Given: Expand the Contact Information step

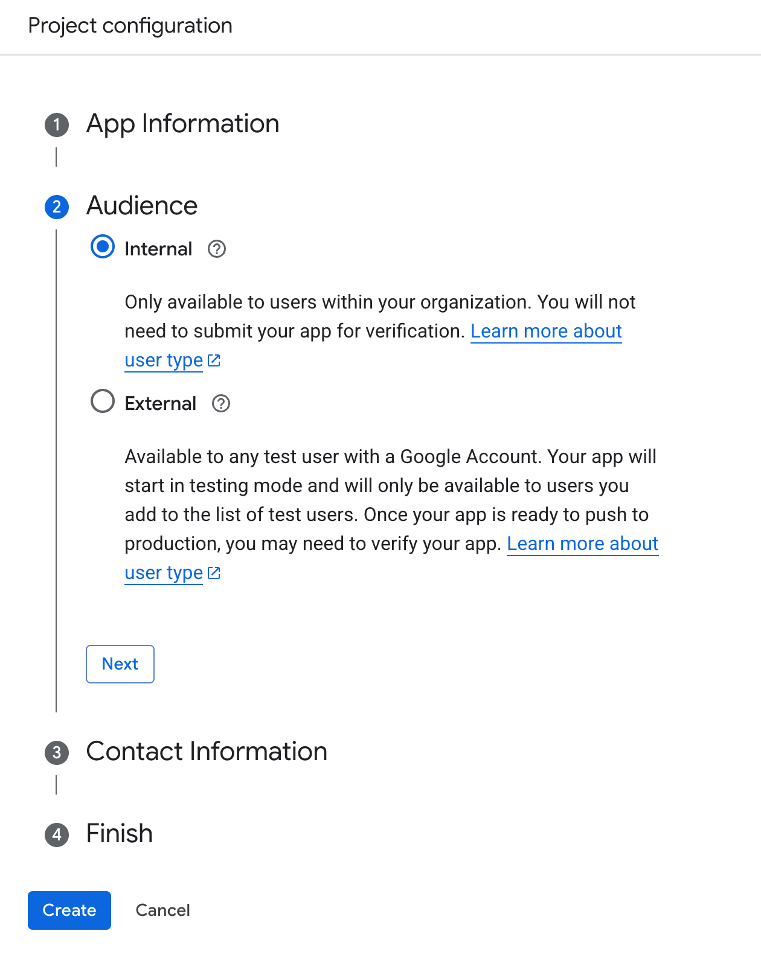Looking at the screenshot, I should (x=207, y=752).
